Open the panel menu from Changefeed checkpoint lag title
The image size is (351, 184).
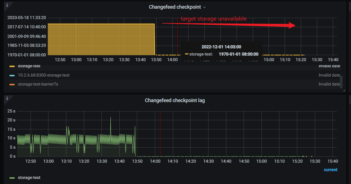175,100
